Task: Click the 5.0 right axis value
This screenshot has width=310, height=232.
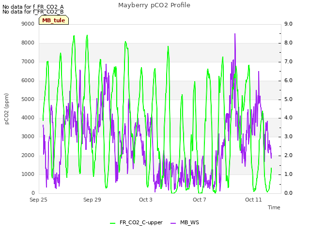Action: point(288,99)
